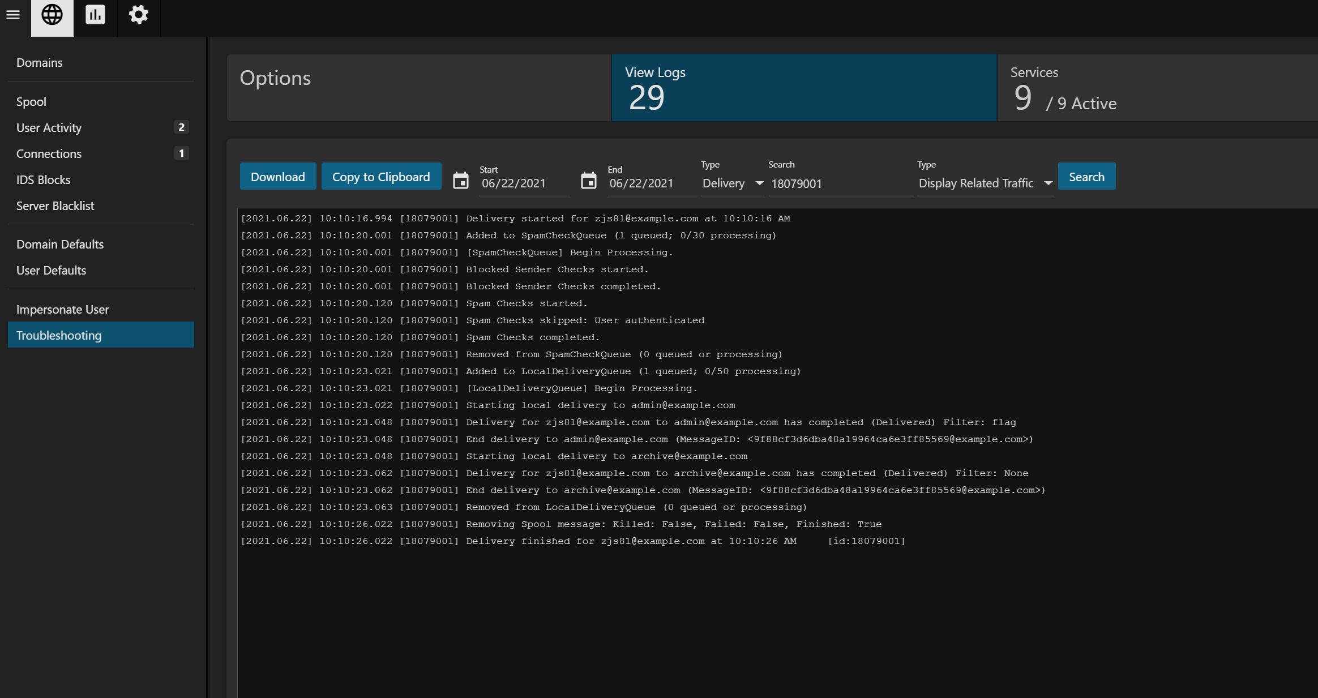Open the hamburger navigation menu

[13, 15]
